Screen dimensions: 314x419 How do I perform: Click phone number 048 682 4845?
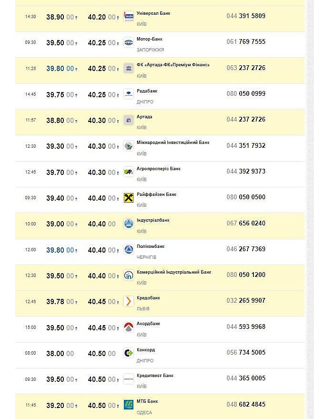[246, 404]
